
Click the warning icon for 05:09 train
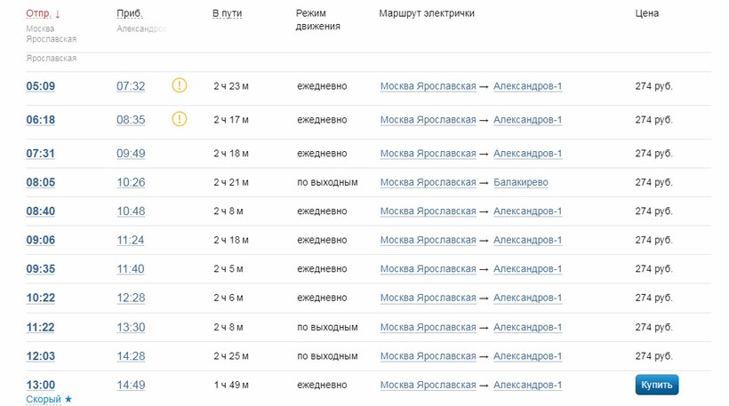(180, 86)
